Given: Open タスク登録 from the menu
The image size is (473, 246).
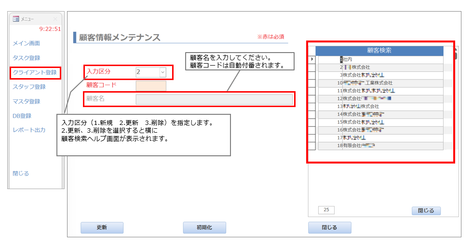Looking at the screenshot, I should [26, 58].
